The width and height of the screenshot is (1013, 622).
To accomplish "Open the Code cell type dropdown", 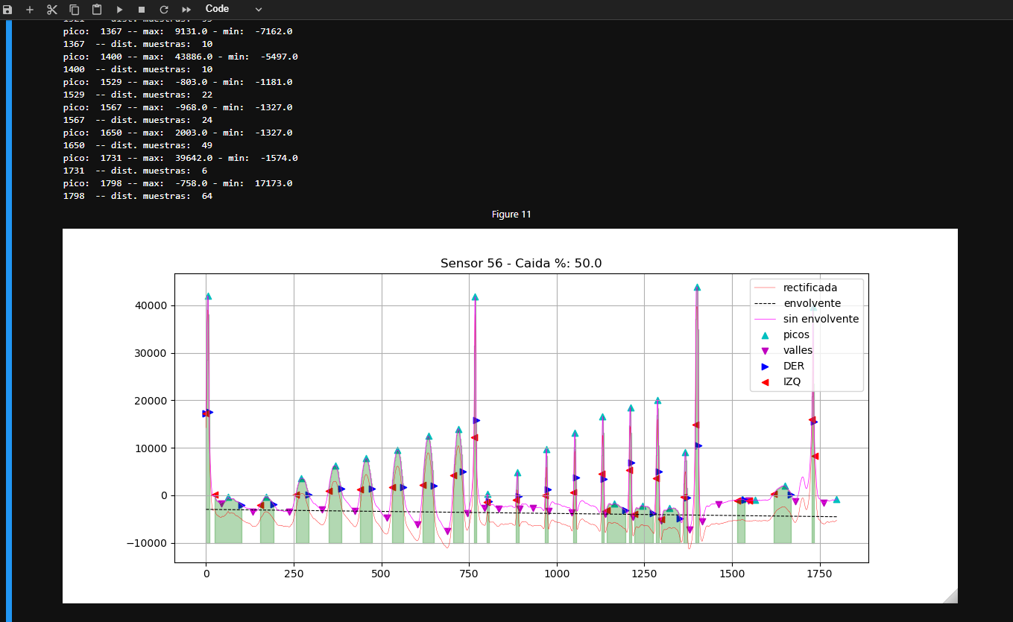I will click(x=234, y=9).
